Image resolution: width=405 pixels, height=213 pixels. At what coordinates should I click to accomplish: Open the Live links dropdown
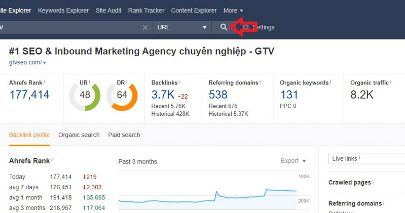pos(367,158)
